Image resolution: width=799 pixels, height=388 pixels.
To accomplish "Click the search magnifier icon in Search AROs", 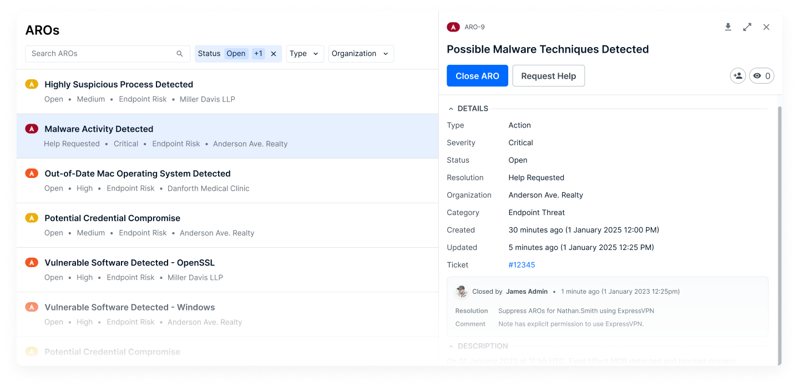I will point(180,54).
